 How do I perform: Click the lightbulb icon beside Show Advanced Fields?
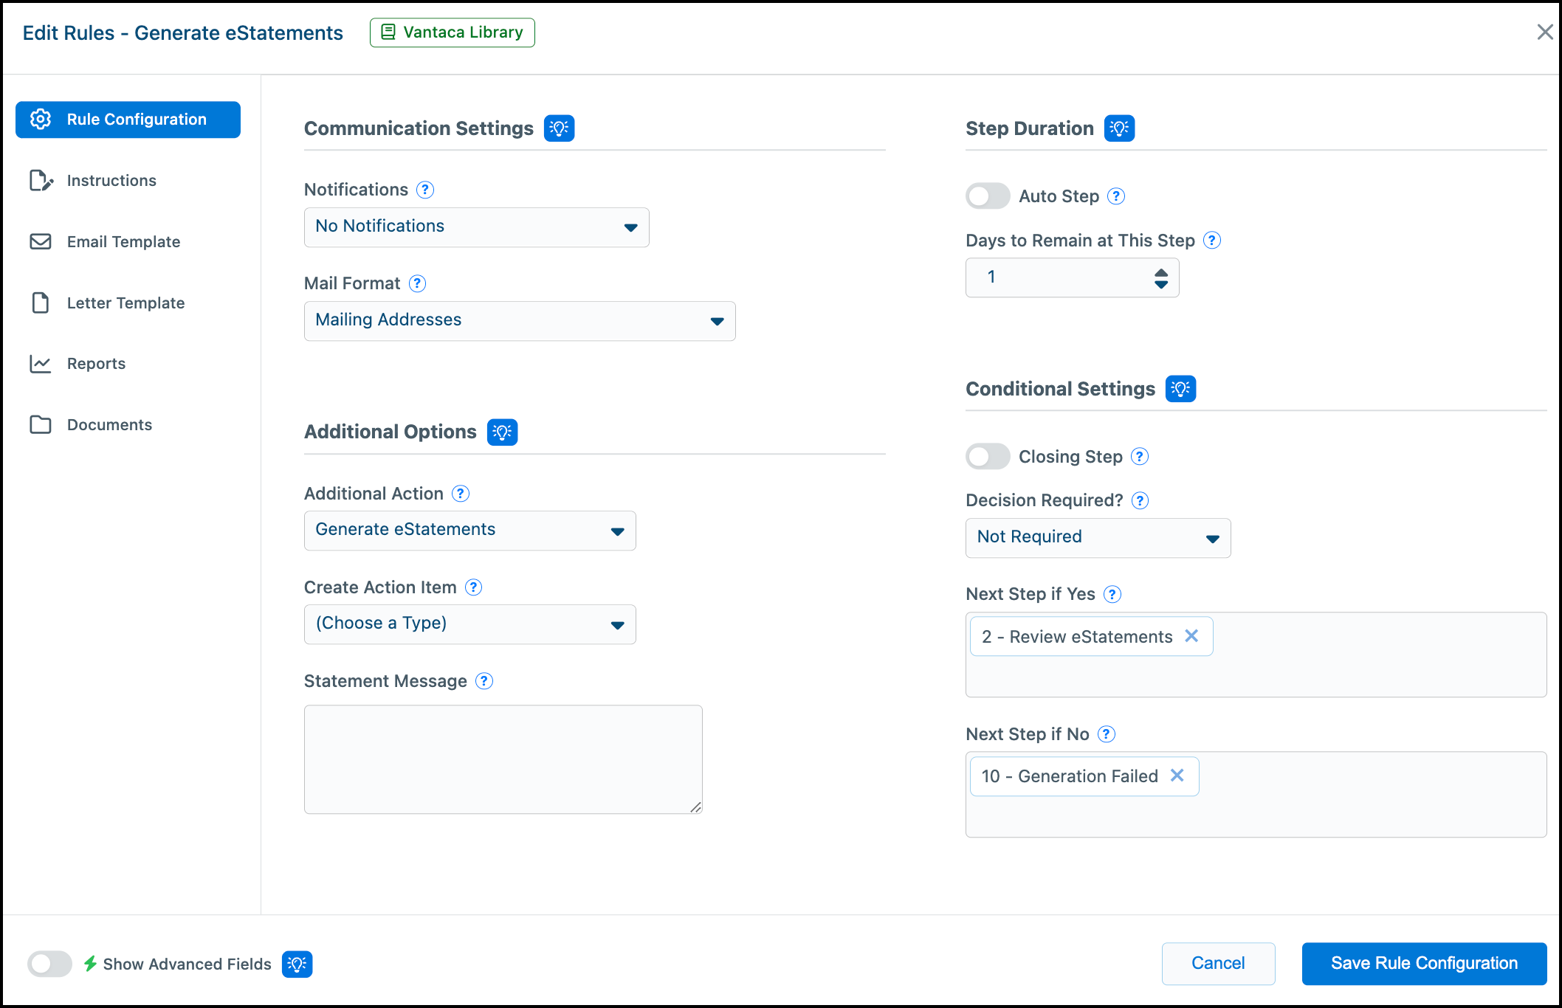tap(297, 964)
